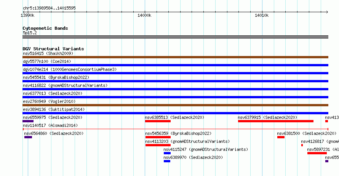Click nsv4116822 (gnomADStructuralVariants) label
The image size is (339, 176).
(x=65, y=85)
